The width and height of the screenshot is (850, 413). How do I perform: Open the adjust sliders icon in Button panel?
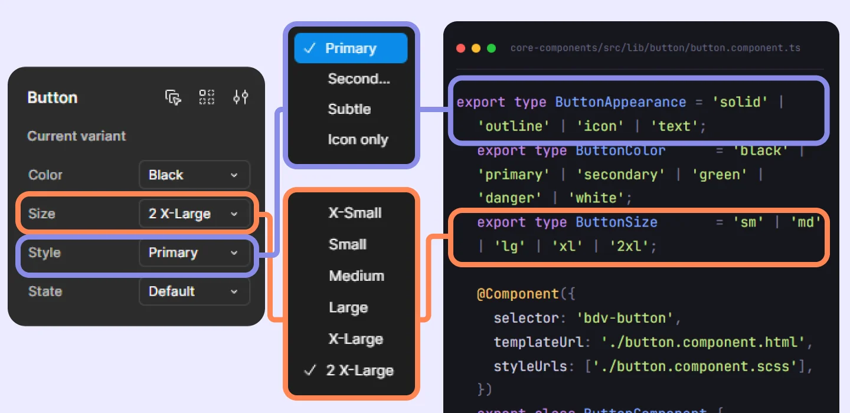[x=240, y=97]
